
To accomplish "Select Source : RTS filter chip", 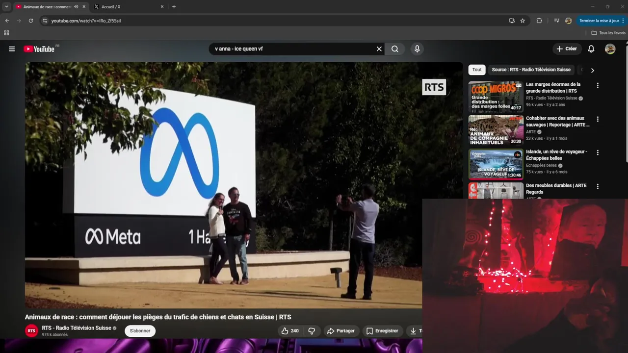I will (x=531, y=70).
